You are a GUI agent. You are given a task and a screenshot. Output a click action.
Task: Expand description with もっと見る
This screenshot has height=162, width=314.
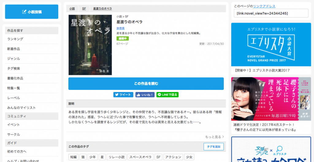tap(214, 137)
